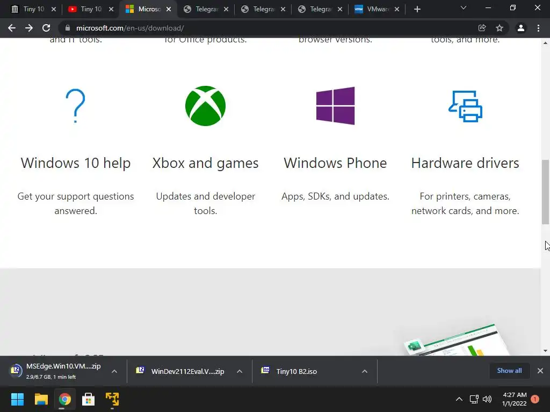Open Microsoft Store from the taskbar
Image resolution: width=550 pixels, height=412 pixels.
[89, 399]
